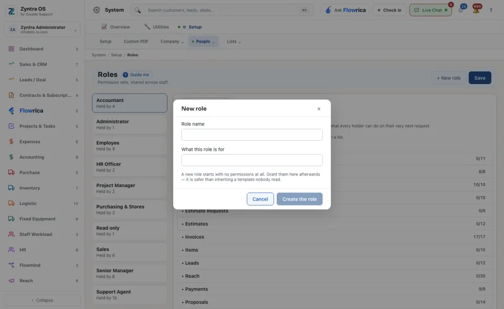Open the Custom PDF tab
Screen dimensions: 504x309
click(x=136, y=42)
